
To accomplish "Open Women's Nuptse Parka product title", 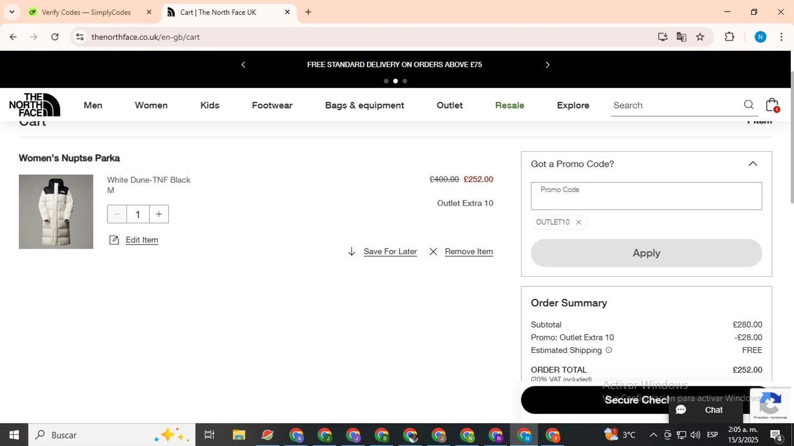I will (69, 158).
